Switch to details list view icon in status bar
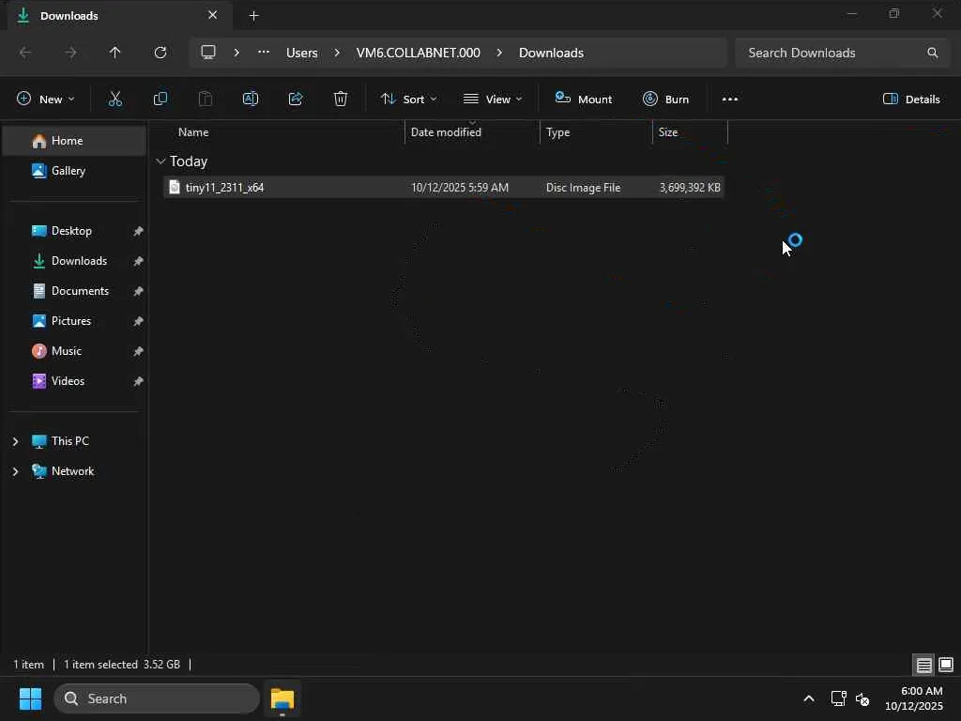Screen dimensions: 961x721 pyautogui.click(x=924, y=665)
